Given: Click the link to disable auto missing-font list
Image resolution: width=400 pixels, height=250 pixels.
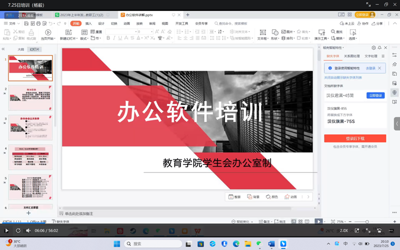Looking at the screenshot, I should (x=343, y=78).
